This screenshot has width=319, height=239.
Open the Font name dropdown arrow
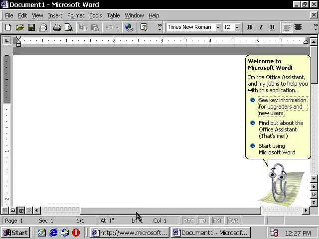[218, 27]
